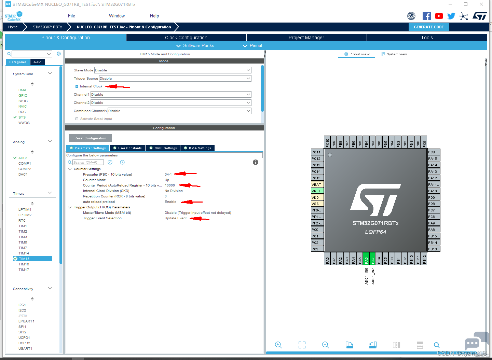
Task: Click the Counter Period value 10000
Action: coord(170,185)
